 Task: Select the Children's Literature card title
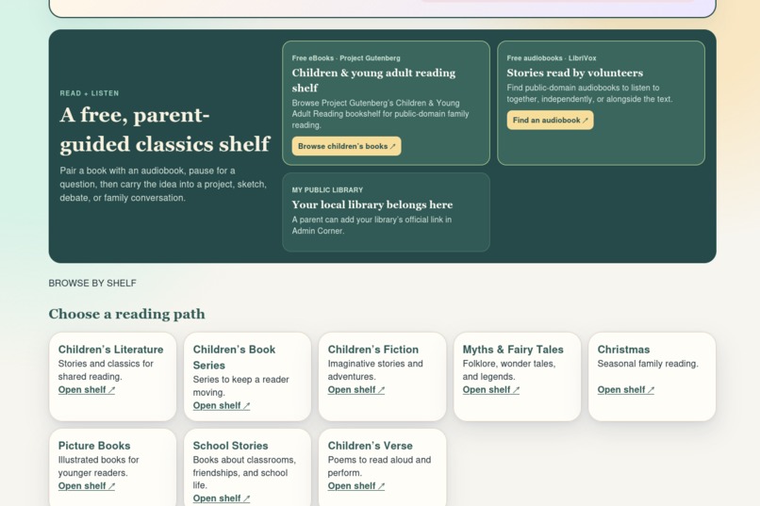pos(110,350)
